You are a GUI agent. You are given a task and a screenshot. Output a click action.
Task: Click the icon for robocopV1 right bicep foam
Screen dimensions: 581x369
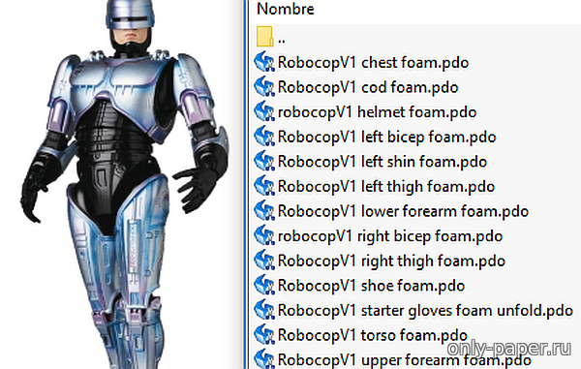[264, 236]
